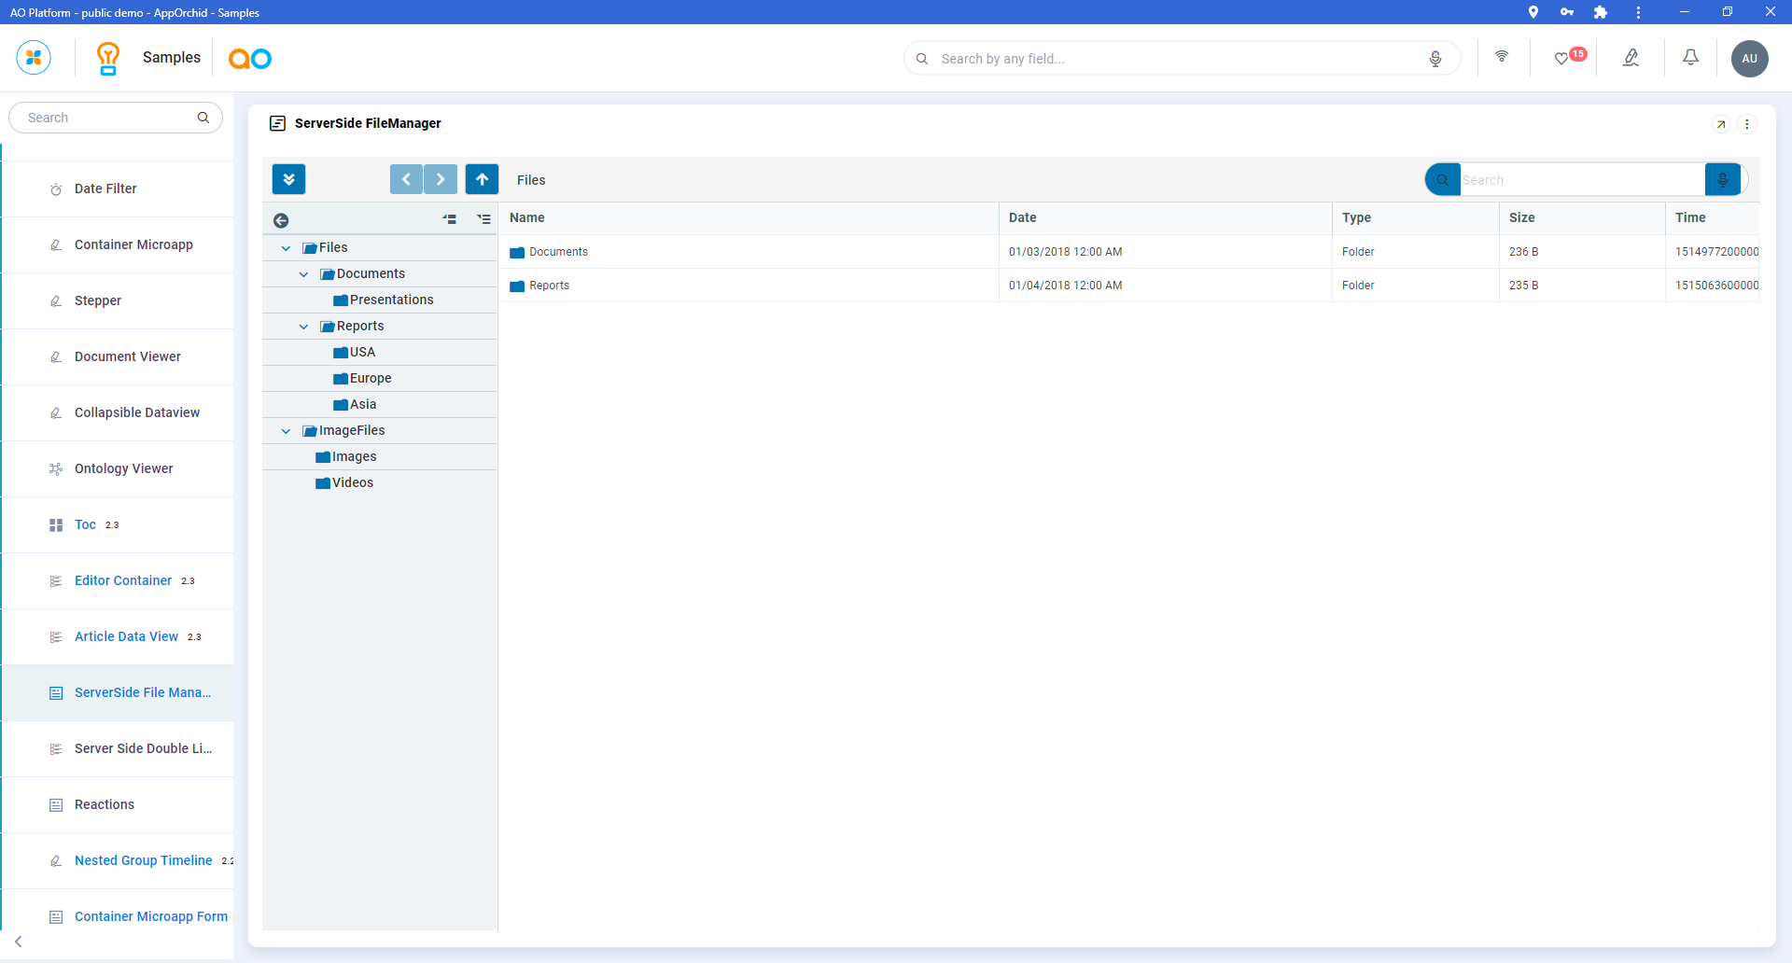Open the ServerSide FileManager options menu

pyautogui.click(x=1746, y=124)
